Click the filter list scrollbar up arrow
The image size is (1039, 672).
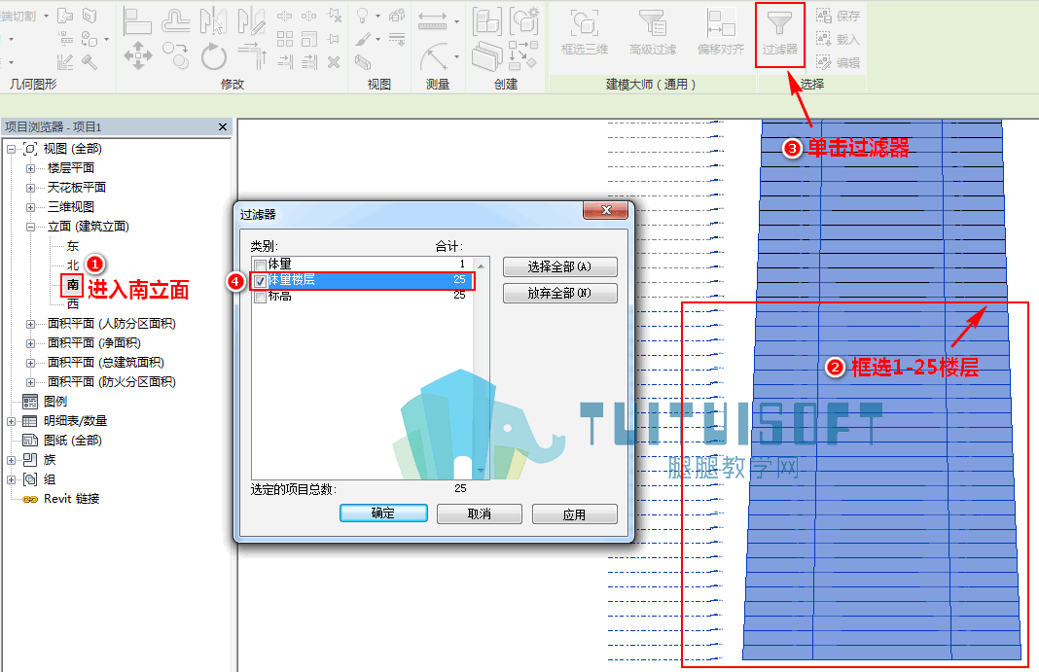481,265
